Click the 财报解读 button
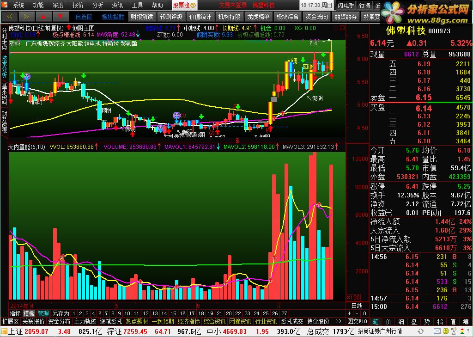The width and height of the screenshot is (473, 337). pos(142,17)
